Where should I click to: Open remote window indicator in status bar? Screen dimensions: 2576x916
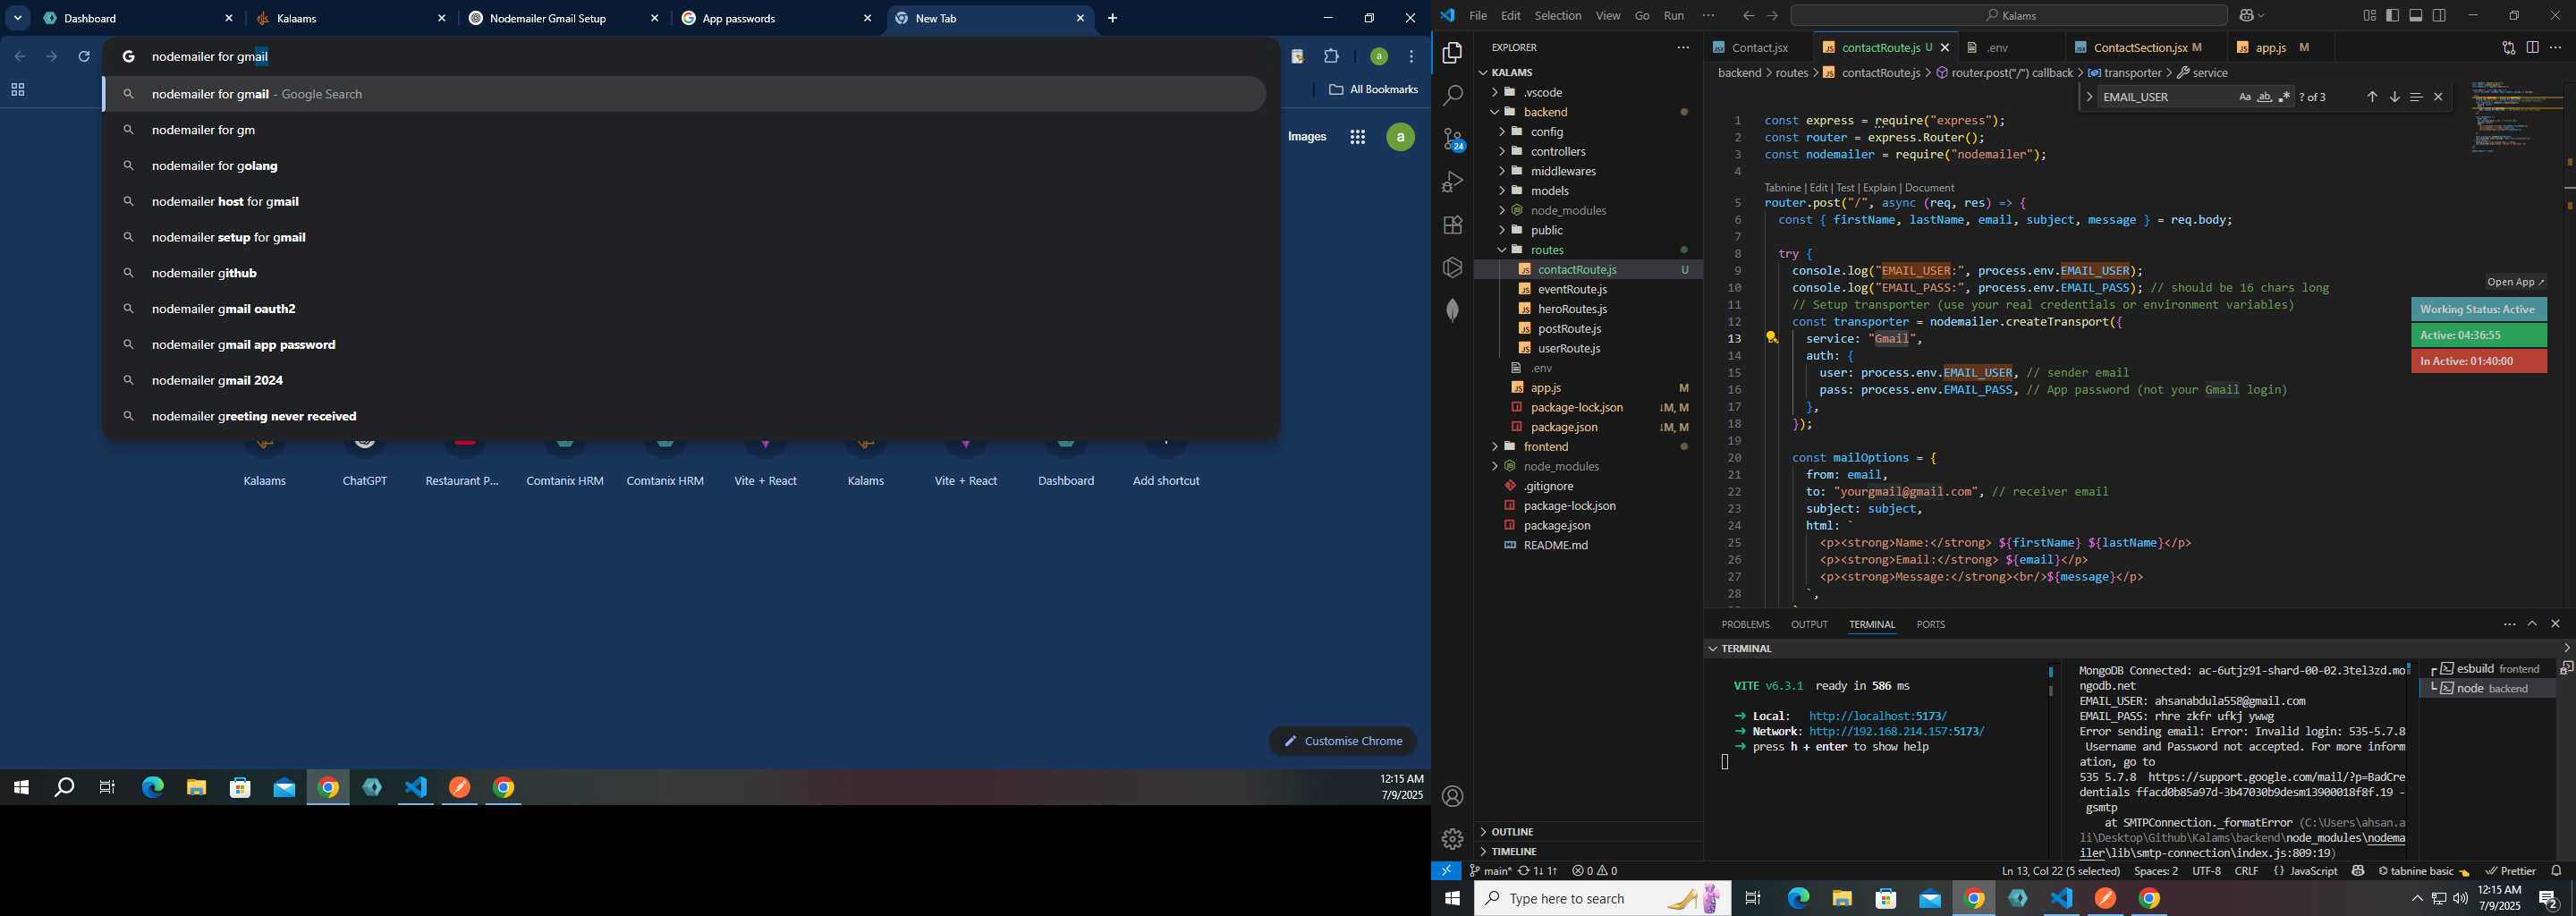tap(1446, 871)
